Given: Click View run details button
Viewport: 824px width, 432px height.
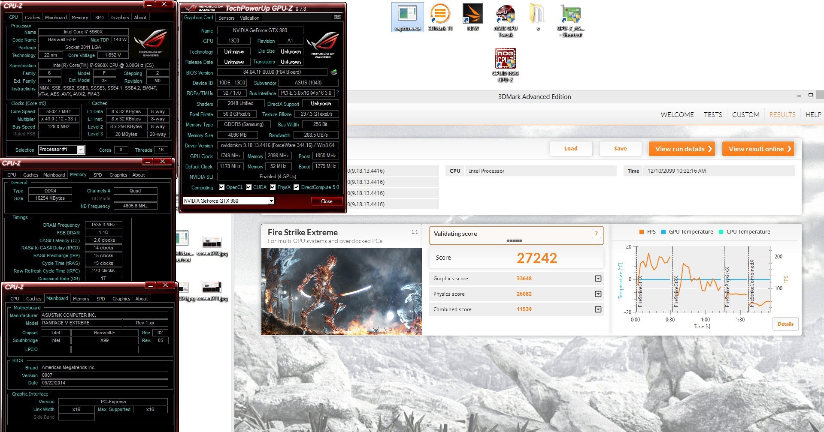Looking at the screenshot, I should (682, 149).
